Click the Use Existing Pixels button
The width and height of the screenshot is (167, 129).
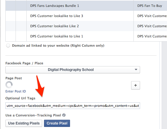pyautogui.click(x=24, y=123)
